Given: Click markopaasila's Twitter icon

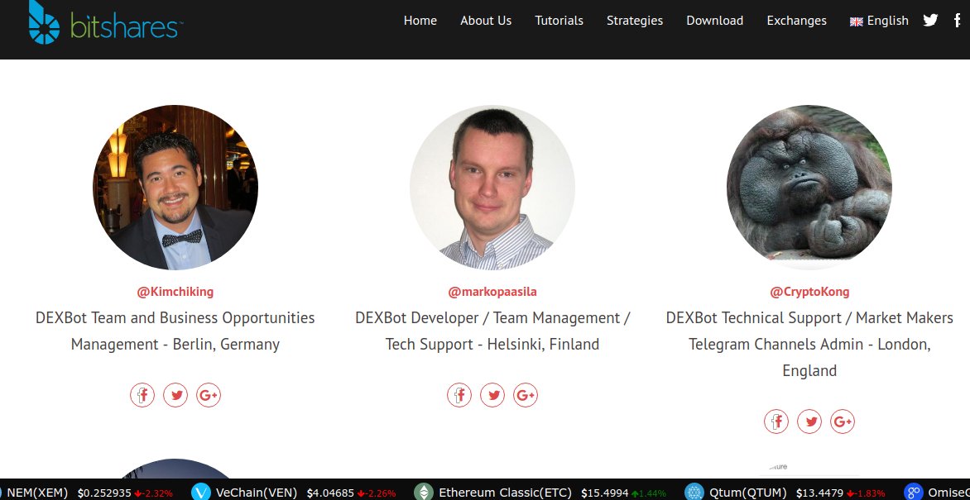Looking at the screenshot, I should click(492, 395).
